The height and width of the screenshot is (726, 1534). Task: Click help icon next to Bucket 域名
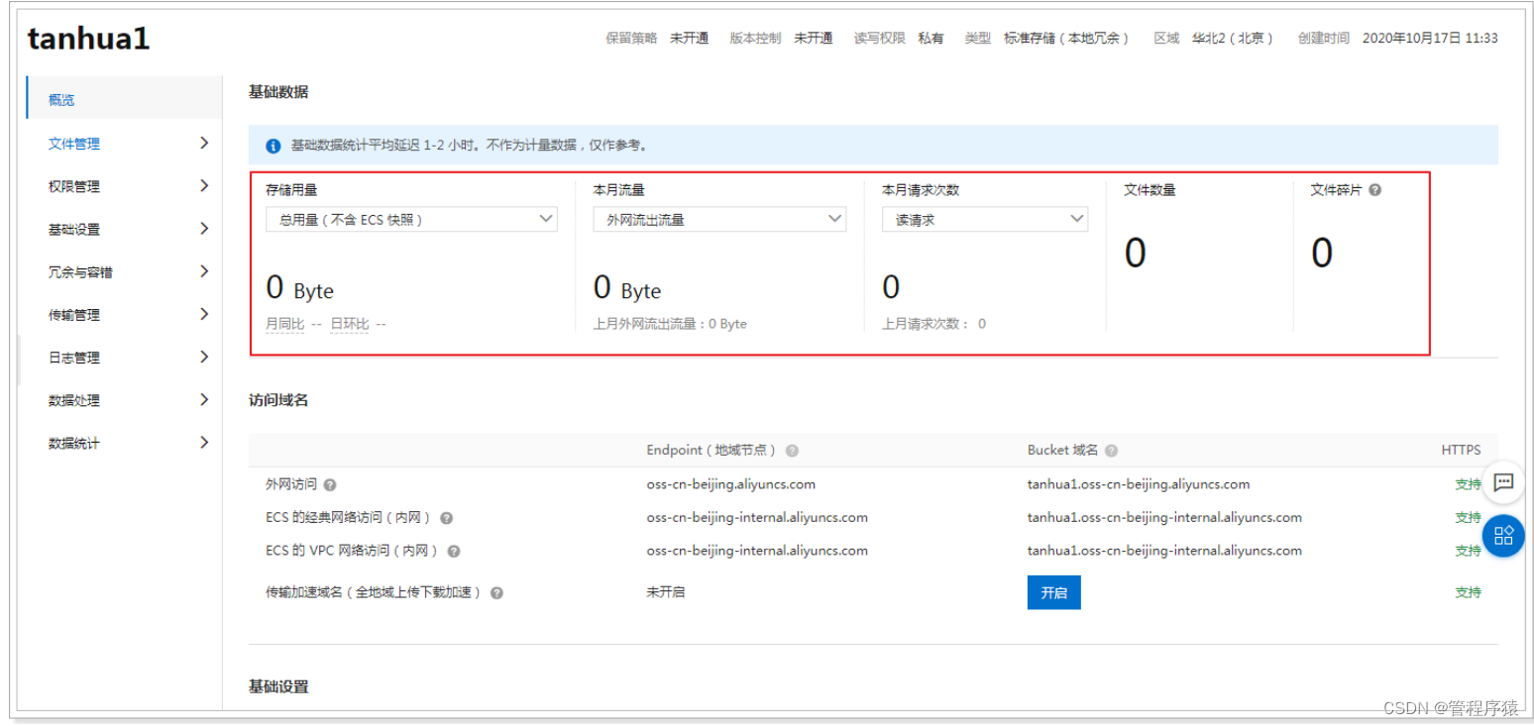[x=1111, y=451]
